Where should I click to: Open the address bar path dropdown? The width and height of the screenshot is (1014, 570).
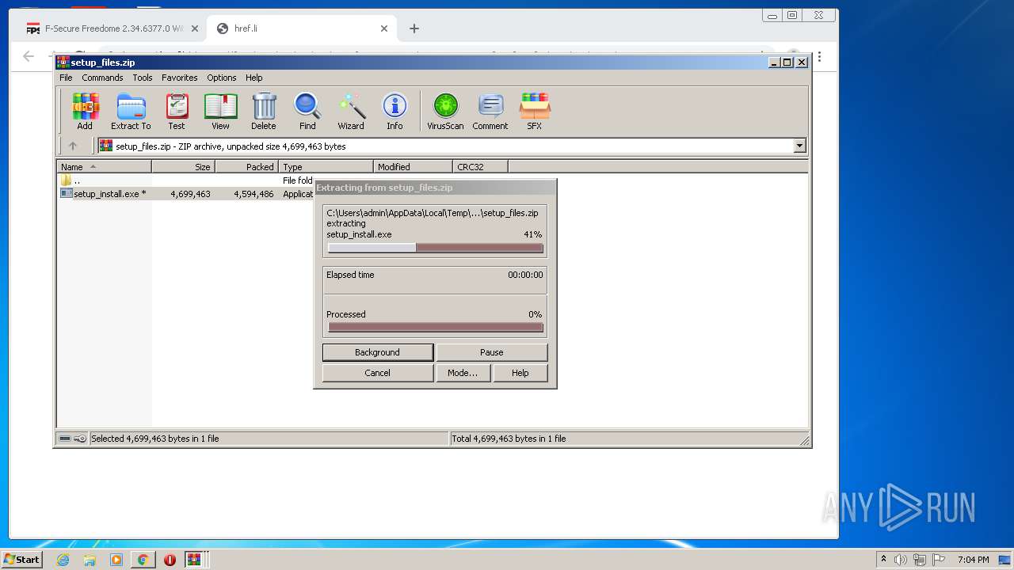tap(799, 146)
